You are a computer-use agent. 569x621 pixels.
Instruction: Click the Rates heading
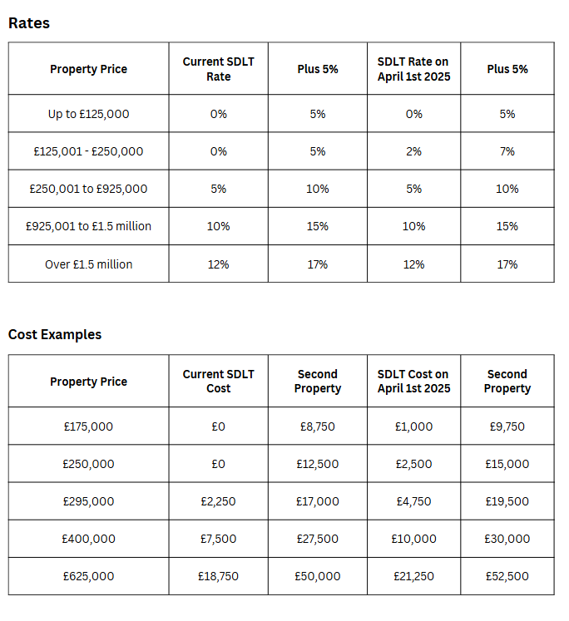click(x=29, y=23)
